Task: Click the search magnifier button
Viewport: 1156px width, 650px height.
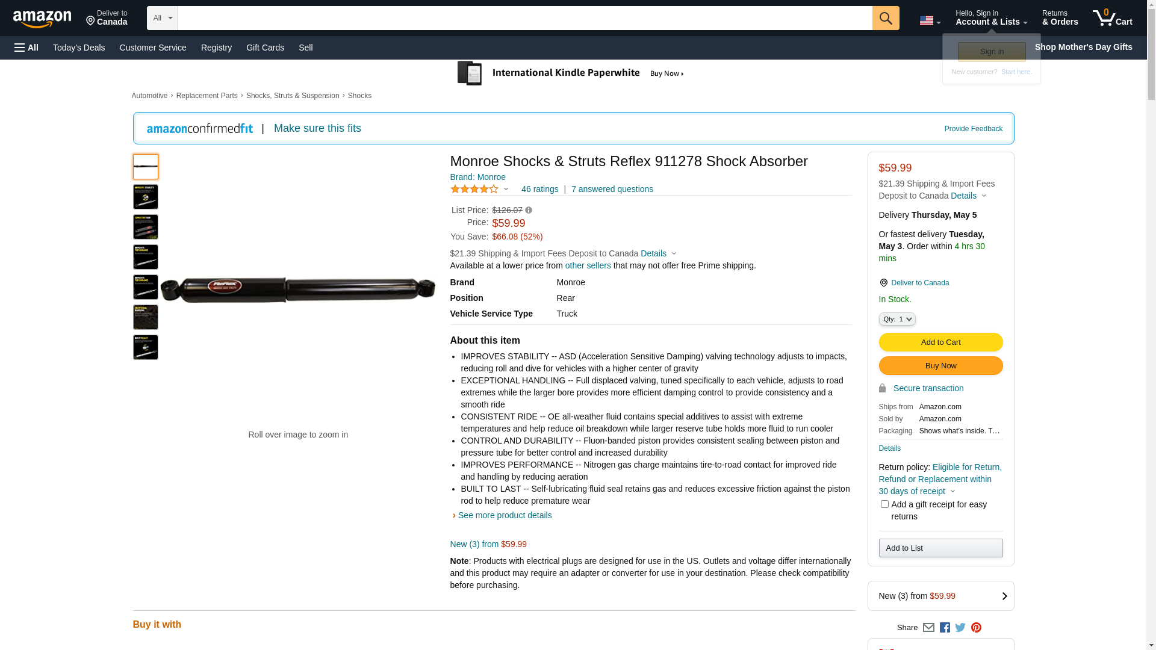Action: tap(885, 18)
